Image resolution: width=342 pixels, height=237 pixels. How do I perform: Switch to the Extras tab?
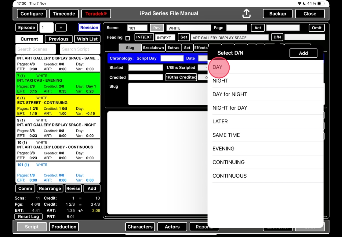tap(173, 48)
